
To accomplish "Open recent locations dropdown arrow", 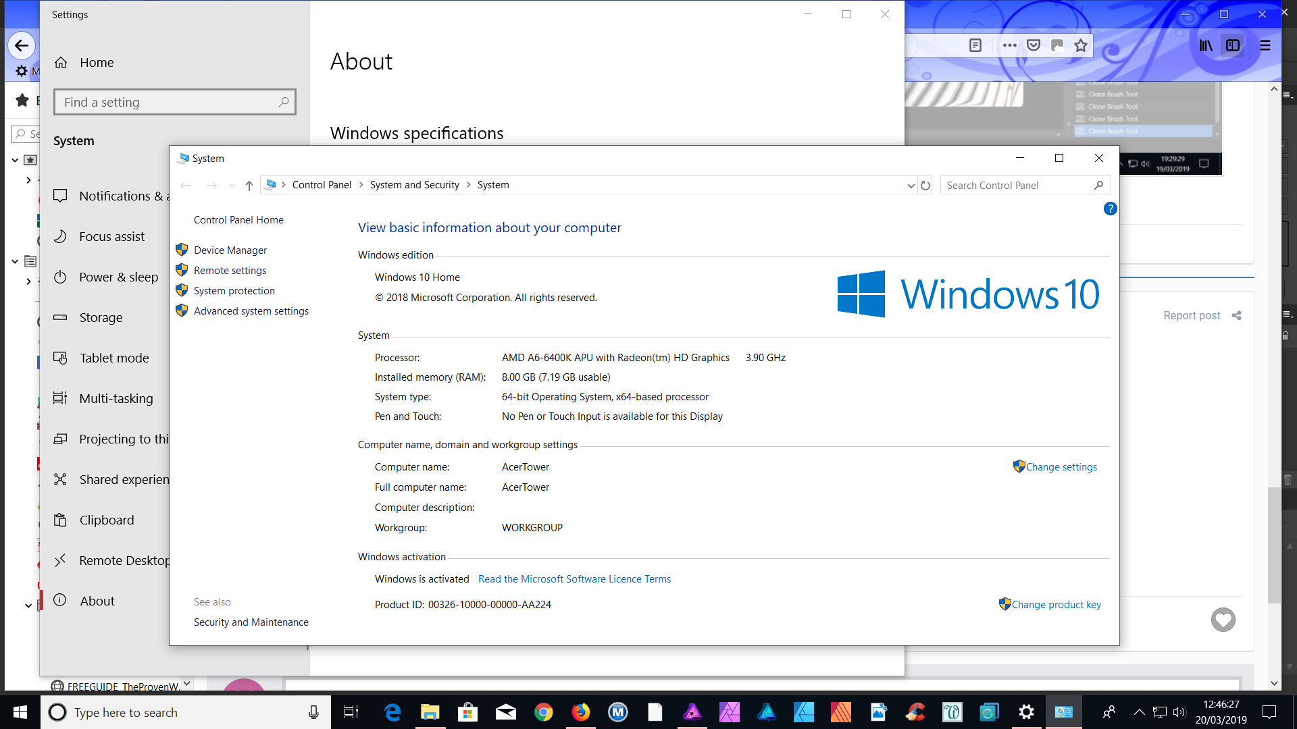I will tap(232, 186).
